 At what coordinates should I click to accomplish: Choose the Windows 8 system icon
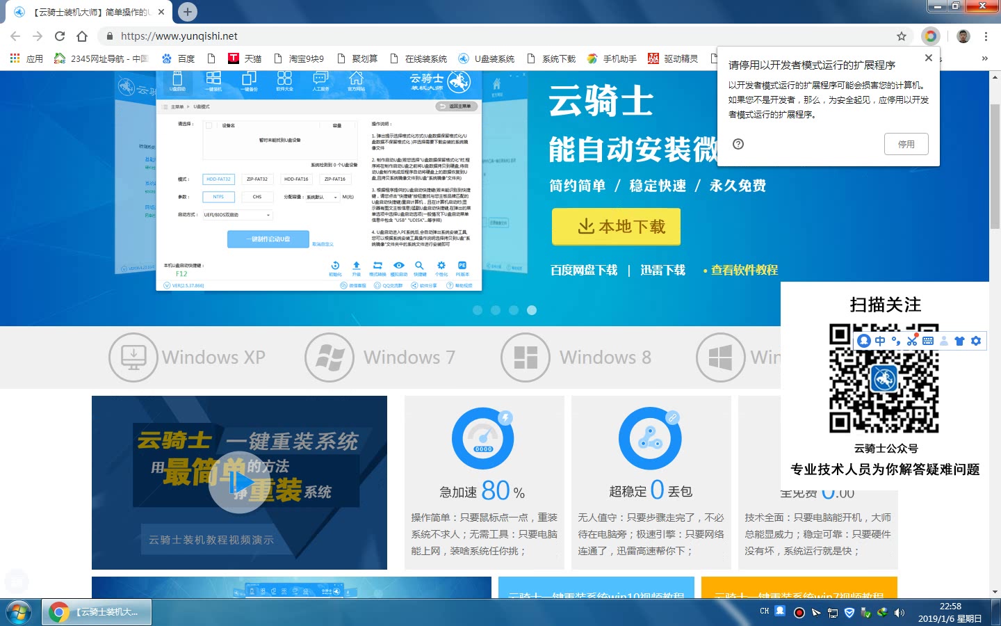click(526, 358)
